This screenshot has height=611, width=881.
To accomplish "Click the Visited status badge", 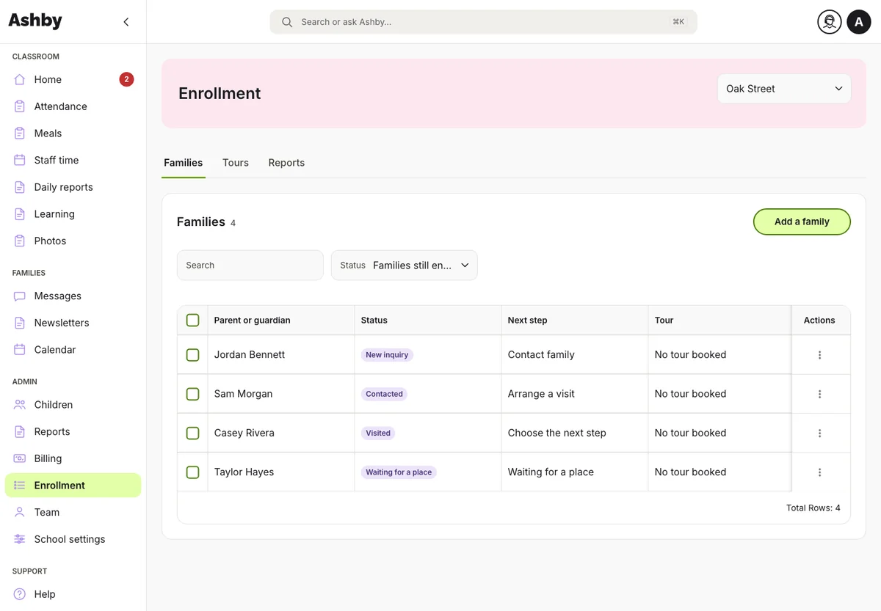I will coord(378,433).
